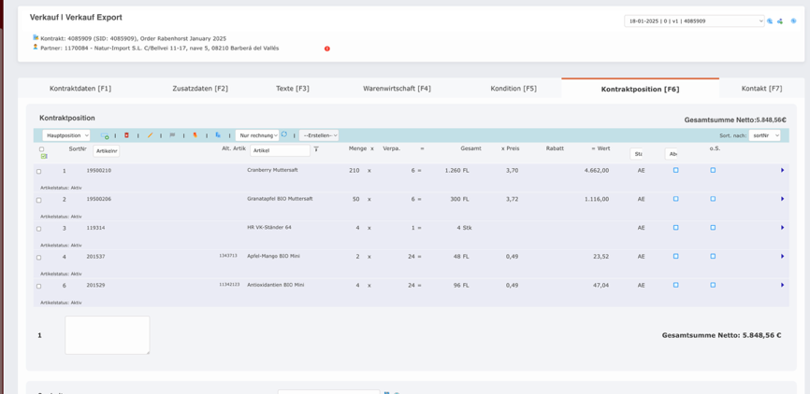Click the text area below the positions table
Image resolution: width=810 pixels, height=394 pixels.
(x=107, y=334)
